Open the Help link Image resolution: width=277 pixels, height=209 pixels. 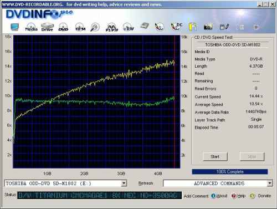coord(238,196)
